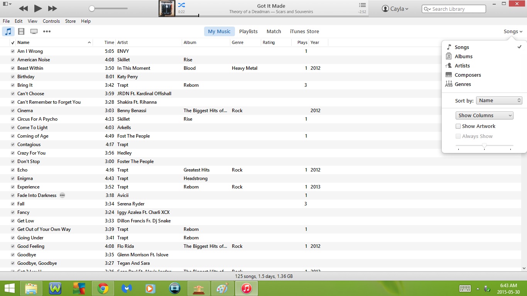The height and width of the screenshot is (296, 527).
Task: Open Chrome from taskbar
Action: pos(103,288)
